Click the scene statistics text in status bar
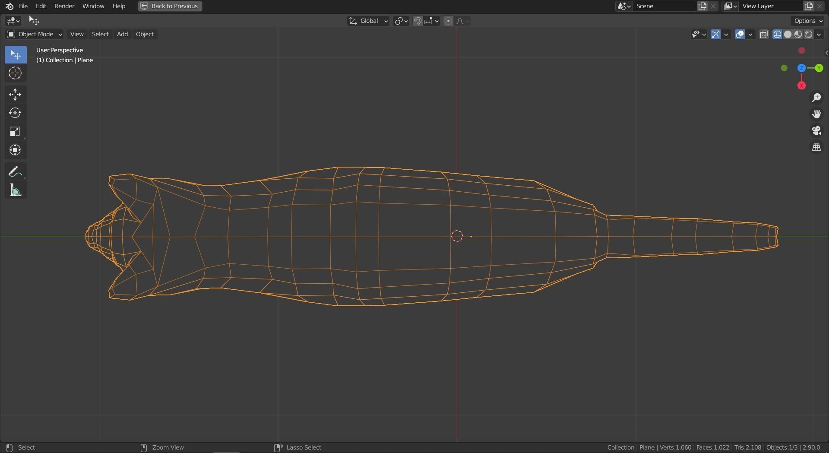 [x=714, y=447]
